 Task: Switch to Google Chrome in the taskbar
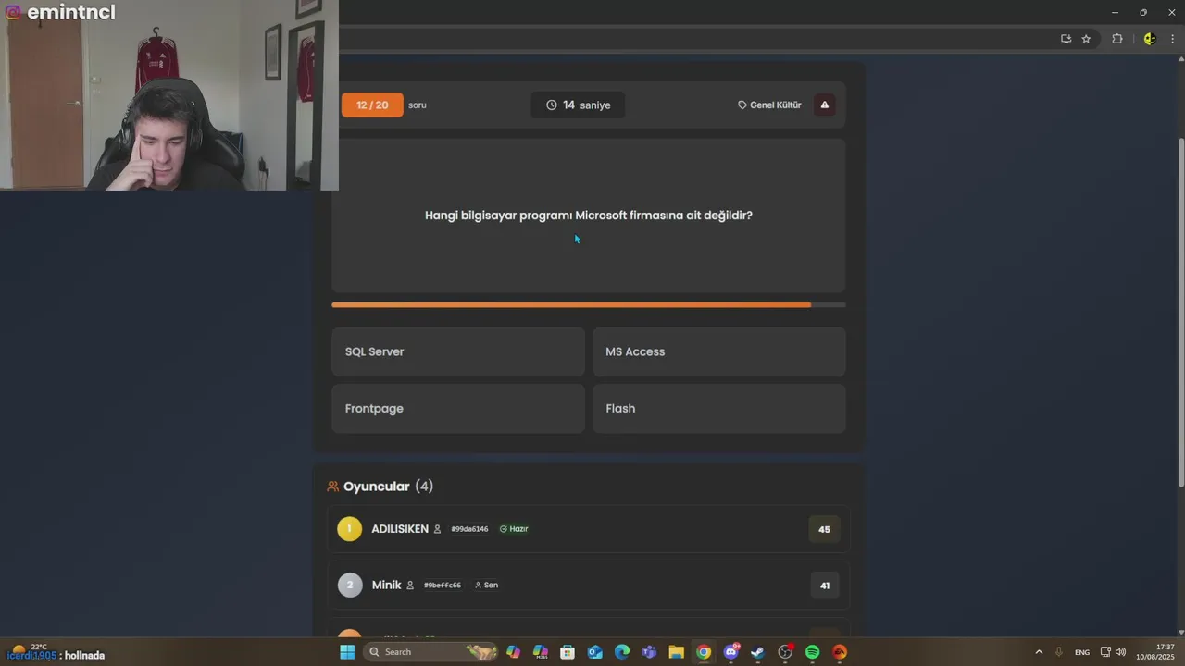[x=704, y=652]
